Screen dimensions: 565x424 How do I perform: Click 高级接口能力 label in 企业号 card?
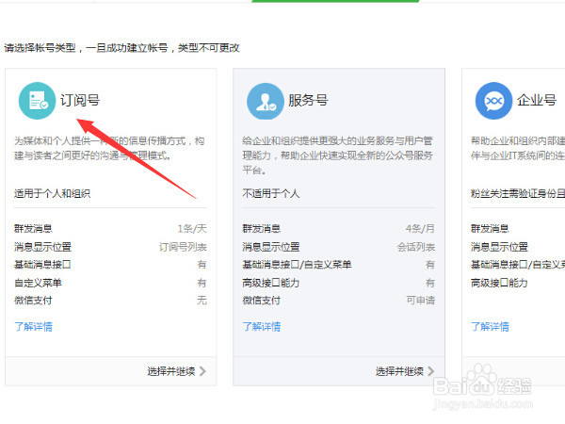coord(499,283)
